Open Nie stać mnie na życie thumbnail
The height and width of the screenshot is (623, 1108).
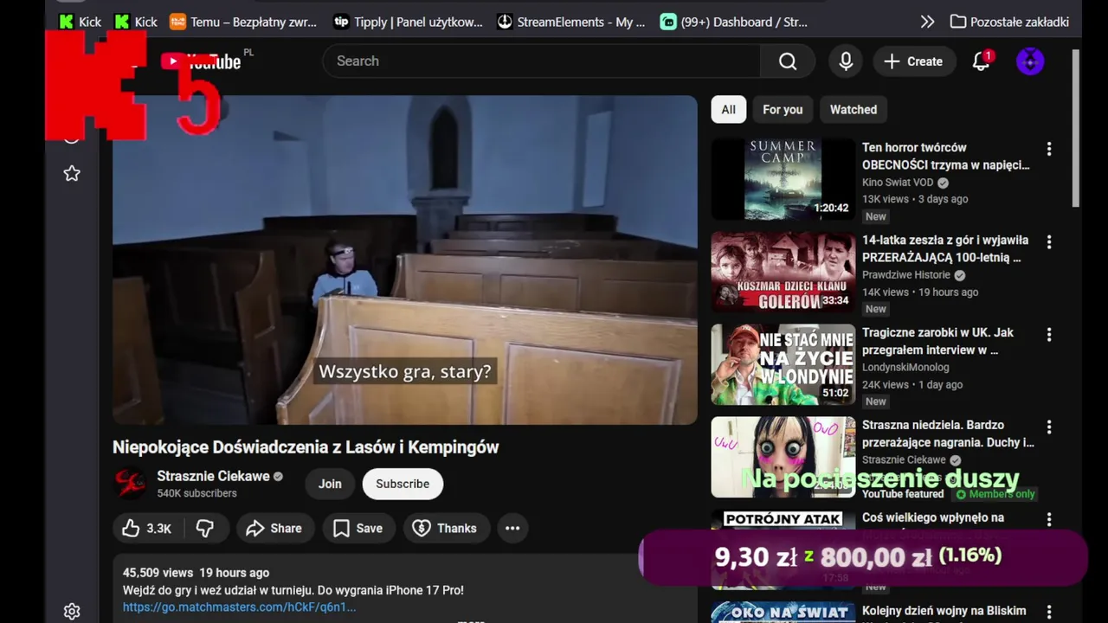[783, 364]
